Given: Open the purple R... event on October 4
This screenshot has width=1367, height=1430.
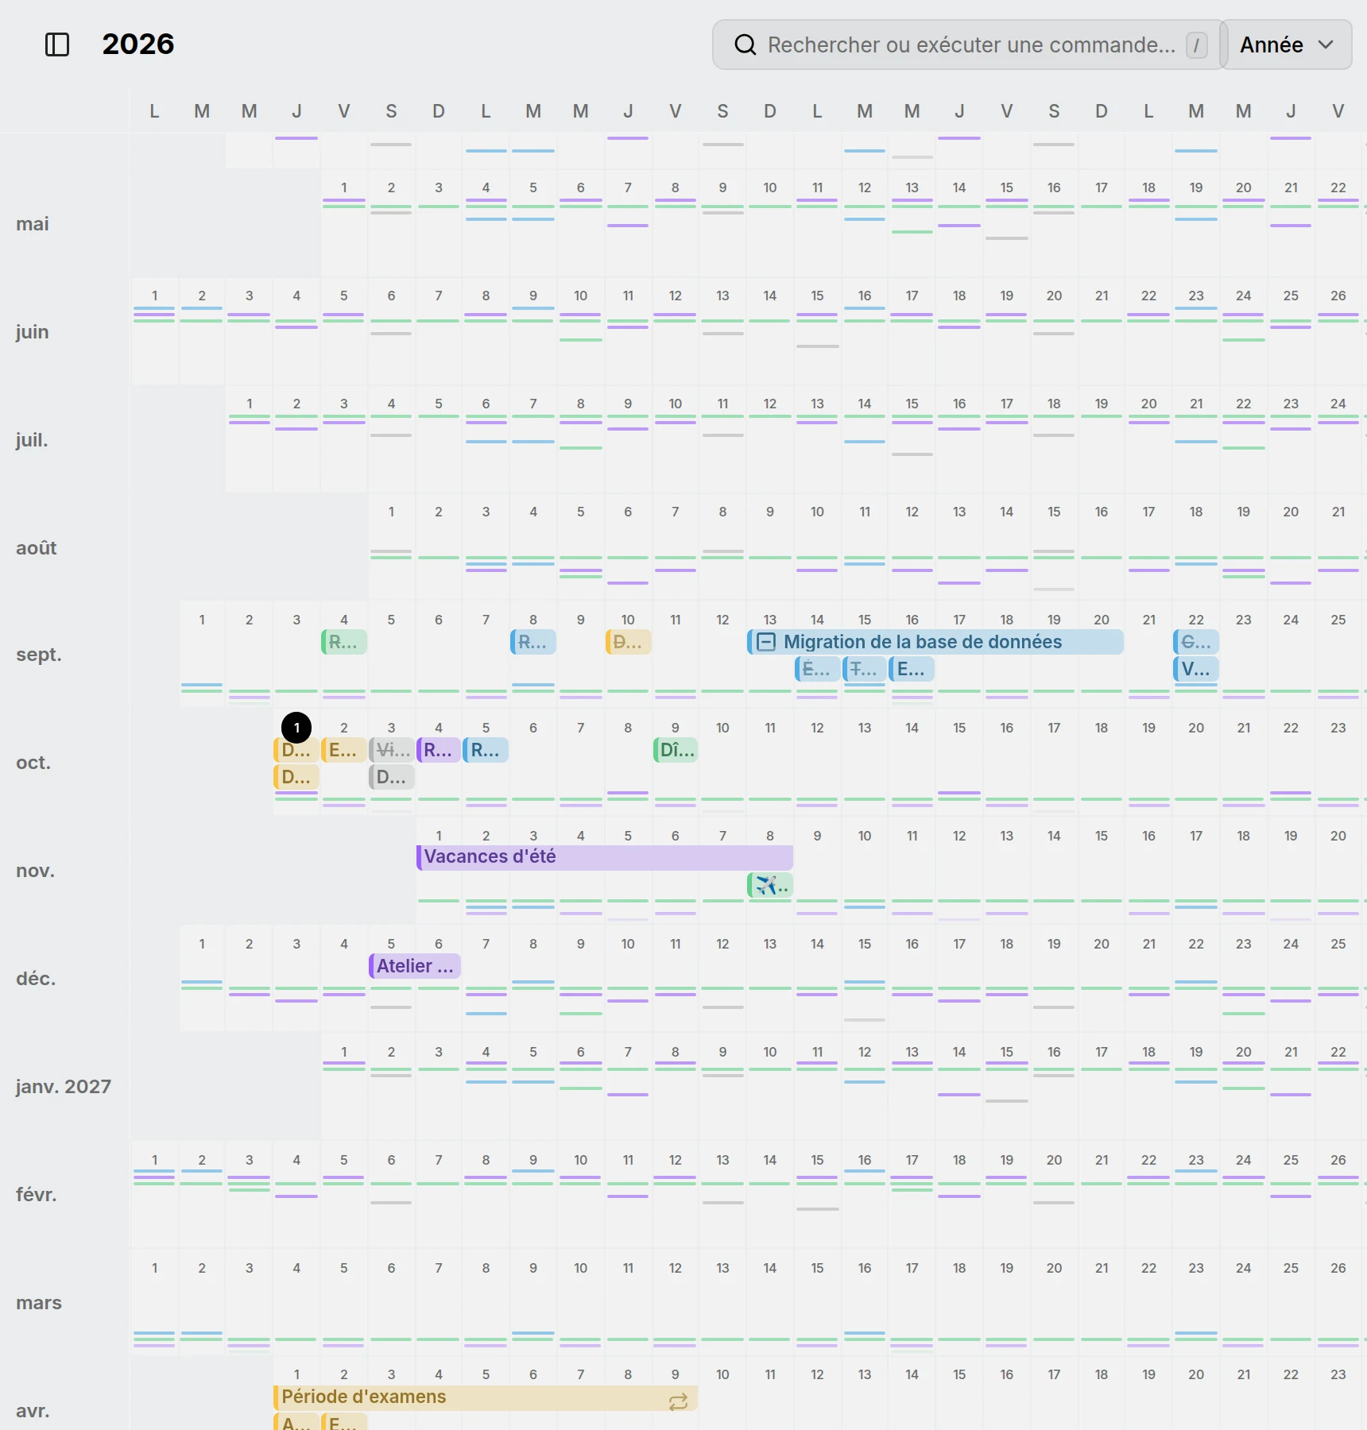Looking at the screenshot, I should tap(438, 750).
